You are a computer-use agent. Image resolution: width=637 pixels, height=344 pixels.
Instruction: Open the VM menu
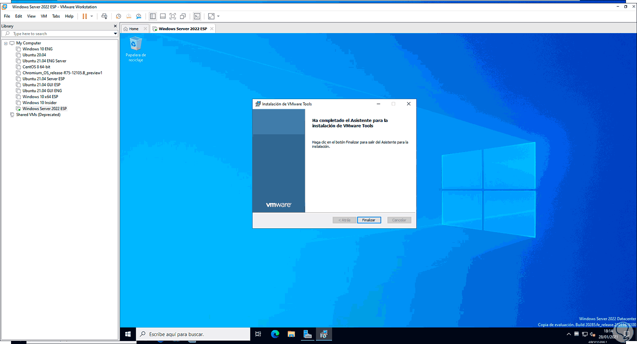pyautogui.click(x=44, y=16)
